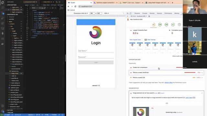
Task: Click the disabled Login button in preview
Action: [96, 62]
